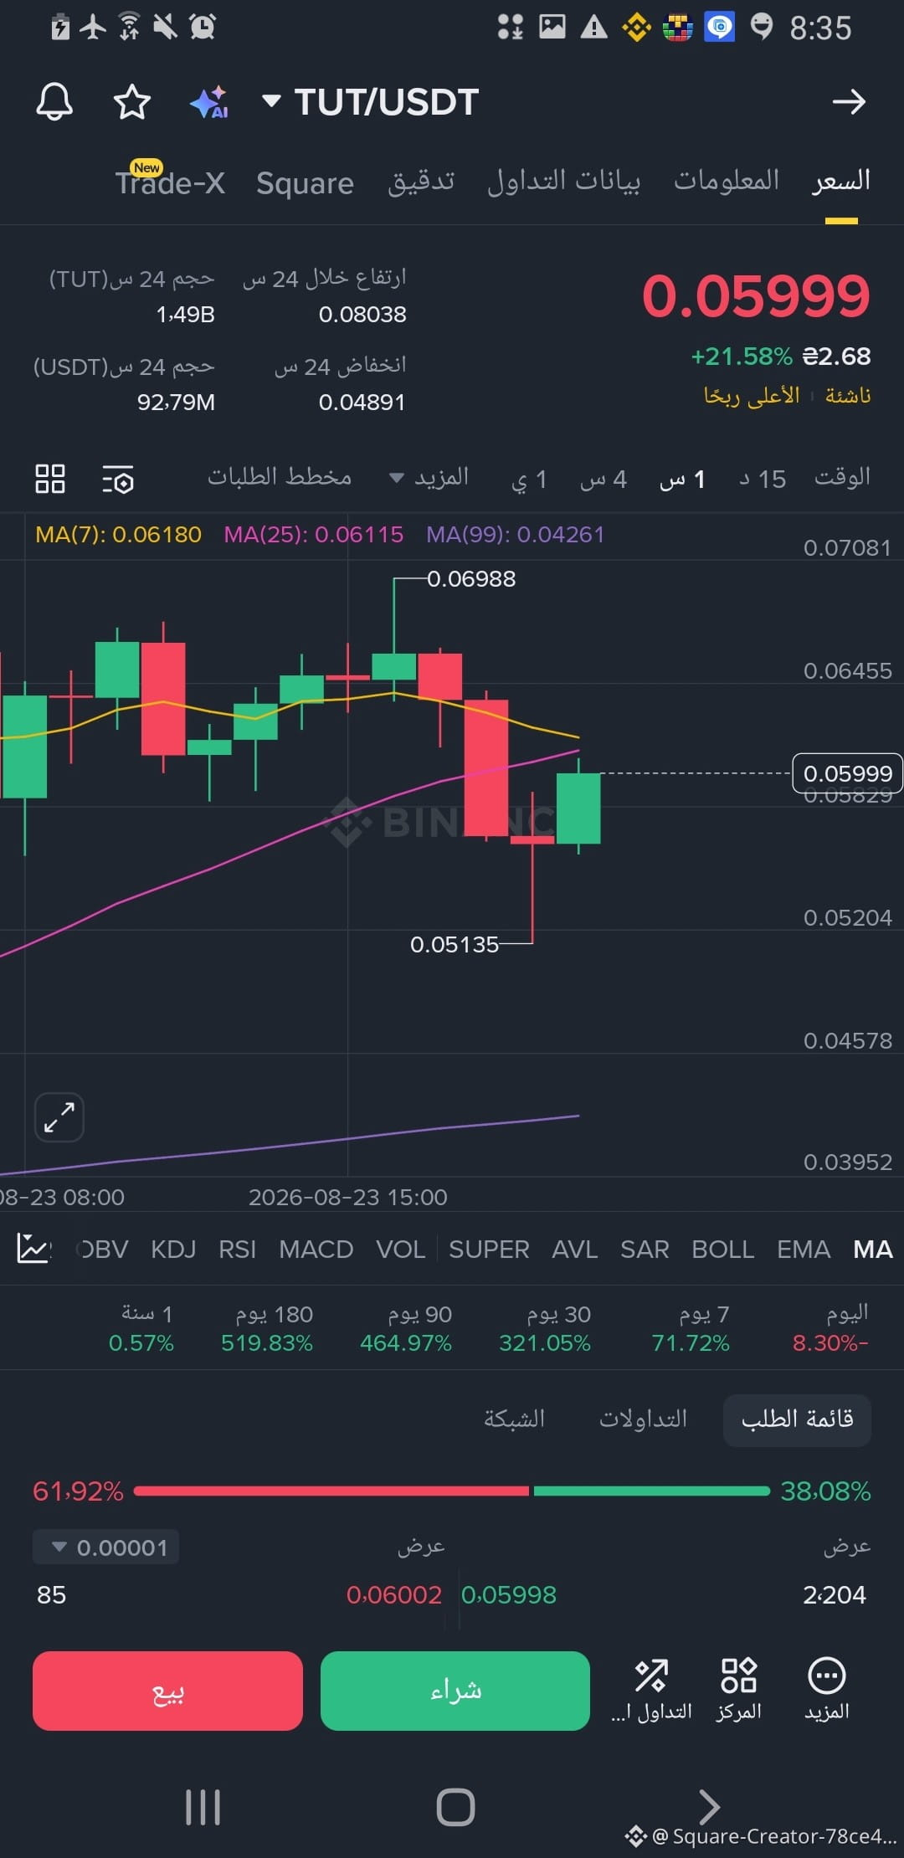Toggle the AVL indicator
The image size is (904, 1858).
point(575,1250)
